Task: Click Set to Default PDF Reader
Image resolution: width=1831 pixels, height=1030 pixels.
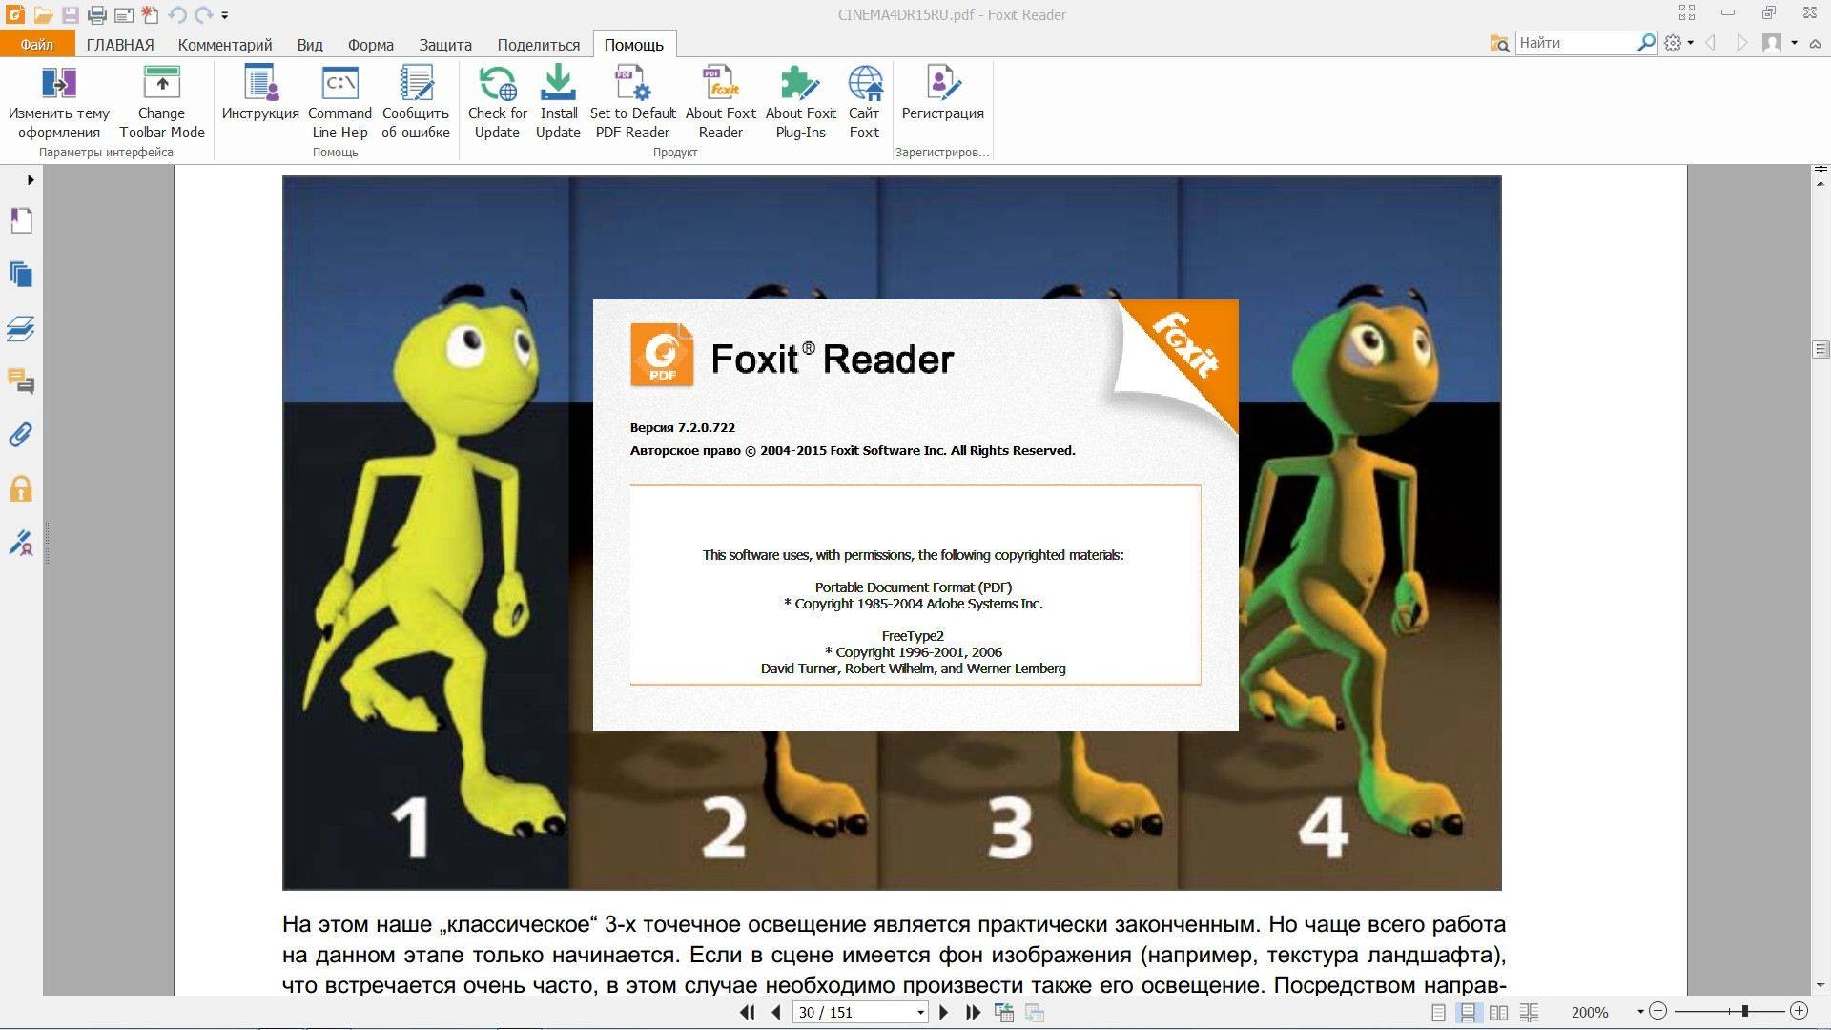Action: tap(632, 102)
